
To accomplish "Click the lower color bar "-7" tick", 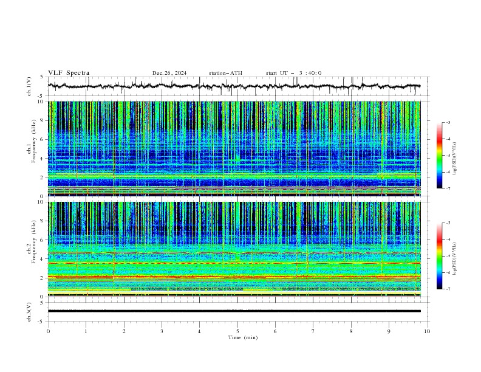I will tap(448, 289).
